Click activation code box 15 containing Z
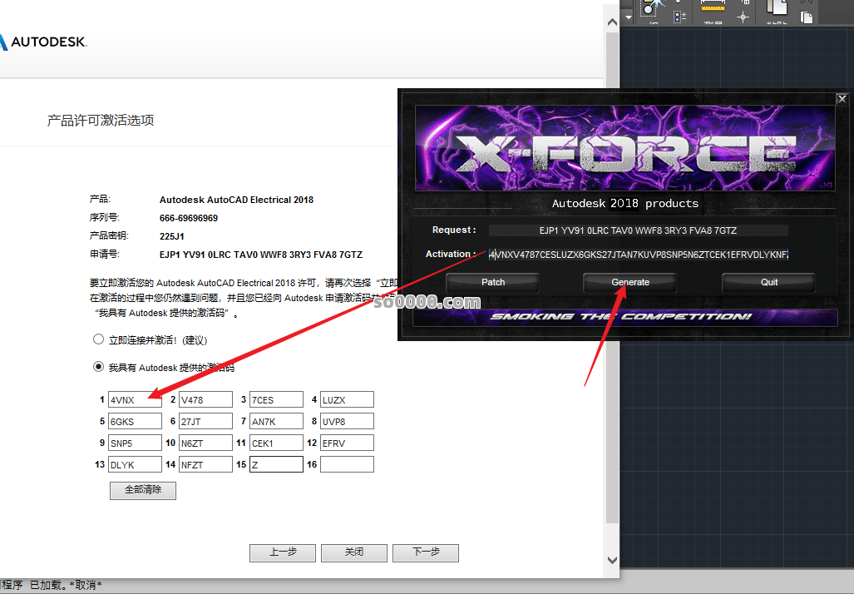 [276, 464]
